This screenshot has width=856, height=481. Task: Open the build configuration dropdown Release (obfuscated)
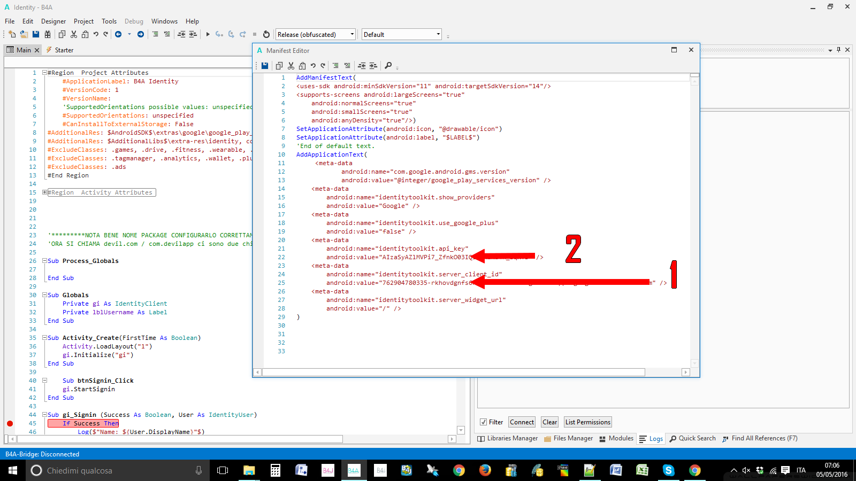pyautogui.click(x=316, y=34)
